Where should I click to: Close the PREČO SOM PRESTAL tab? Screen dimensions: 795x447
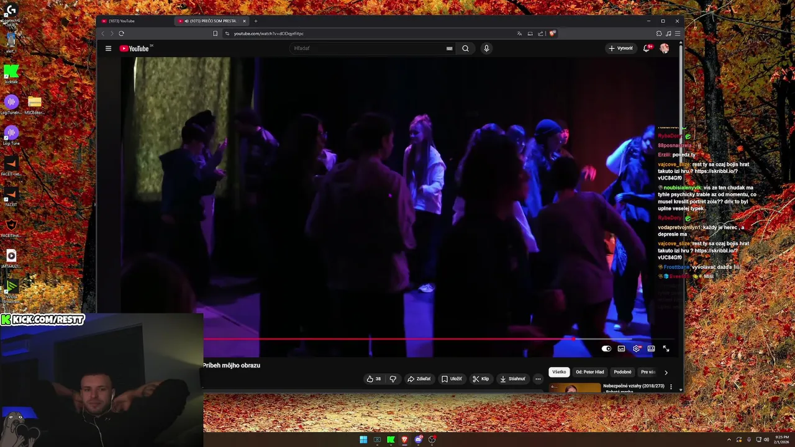[x=244, y=21]
